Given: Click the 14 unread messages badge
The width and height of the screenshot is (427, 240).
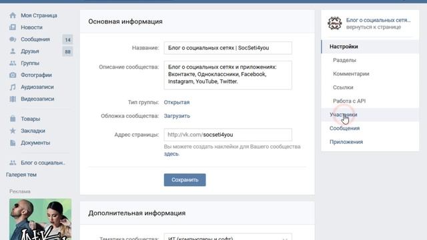Looking at the screenshot, I should (67, 40).
